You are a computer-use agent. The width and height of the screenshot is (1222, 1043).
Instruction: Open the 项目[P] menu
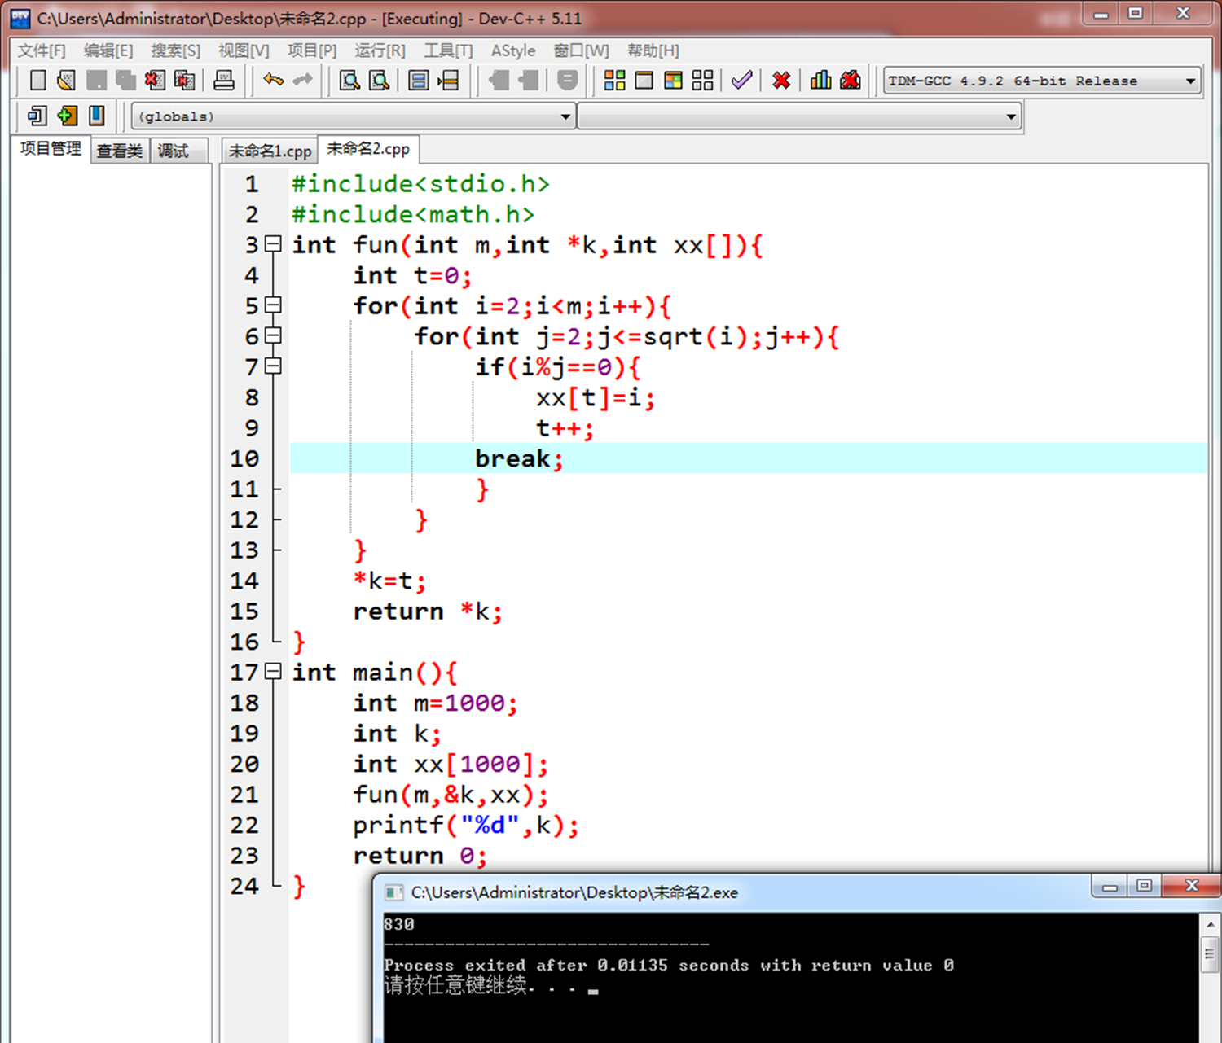pos(312,50)
